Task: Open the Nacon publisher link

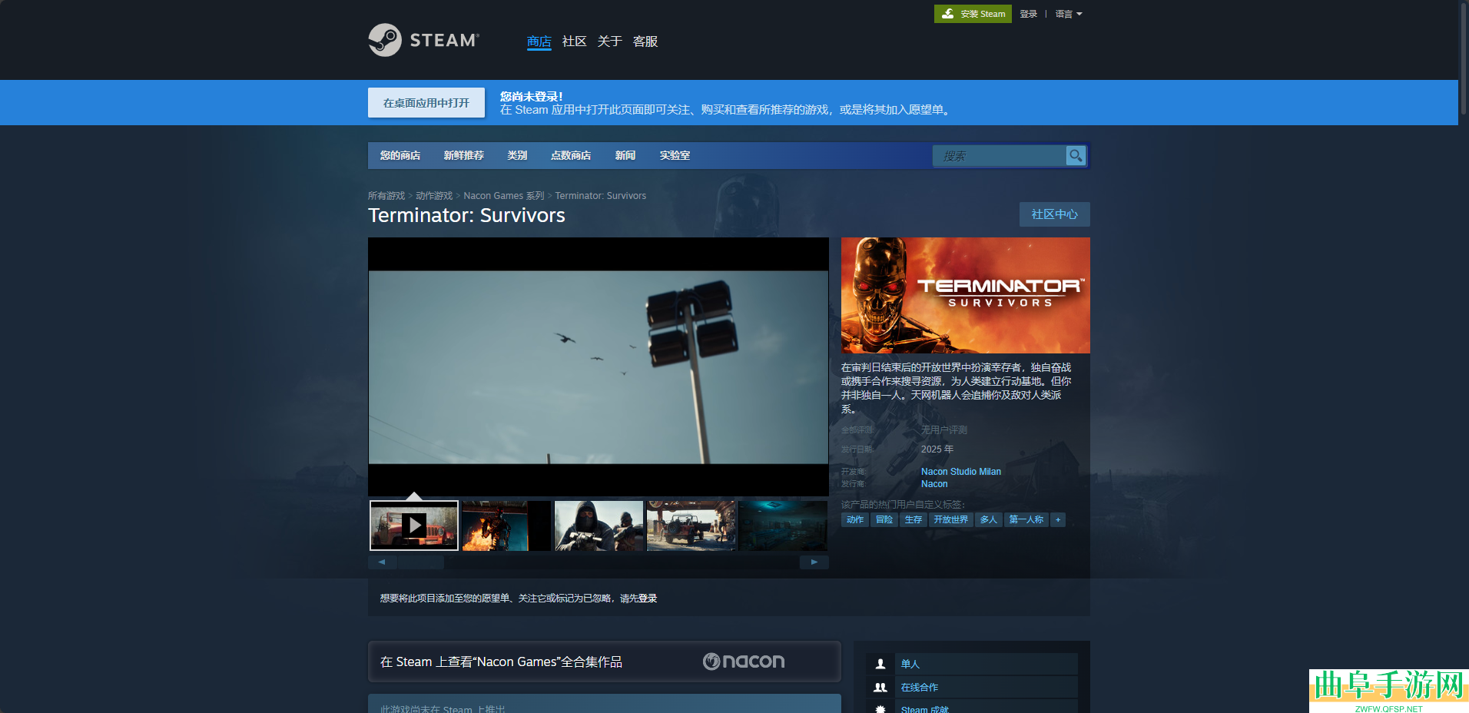Action: pos(934,484)
